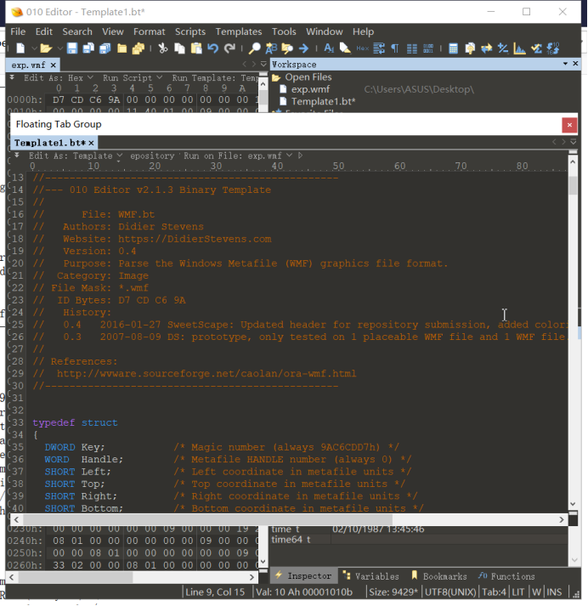The width and height of the screenshot is (588, 606).
Task: Open the Edit As: Template dropdown
Action: (x=76, y=156)
